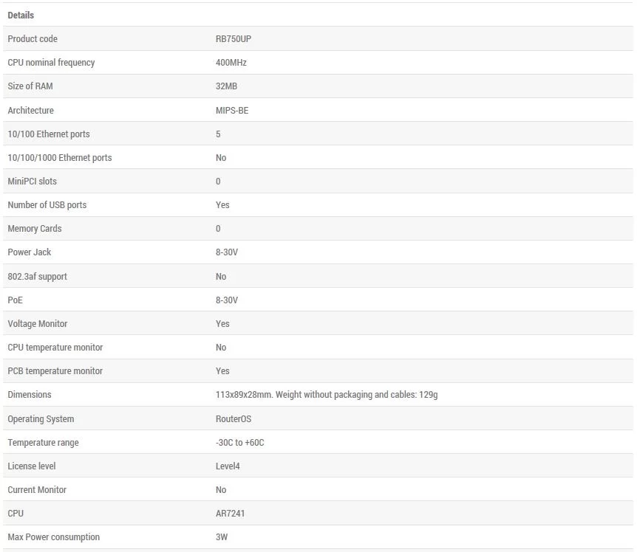Click the 400MHz frequency value
This screenshot has height=552, width=637.
pyautogui.click(x=231, y=63)
